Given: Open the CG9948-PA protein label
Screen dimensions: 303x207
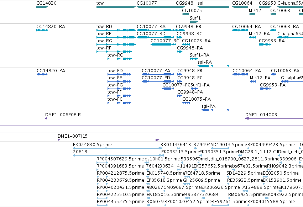Looking at the screenshot, I should 190,92.
